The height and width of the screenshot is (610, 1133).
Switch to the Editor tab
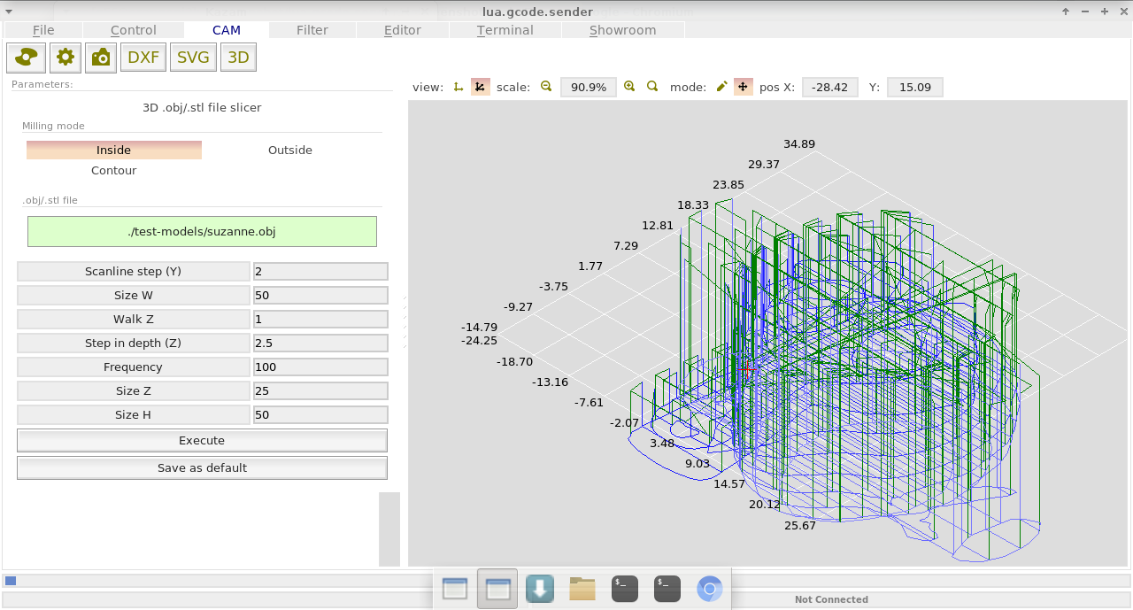pyautogui.click(x=403, y=30)
